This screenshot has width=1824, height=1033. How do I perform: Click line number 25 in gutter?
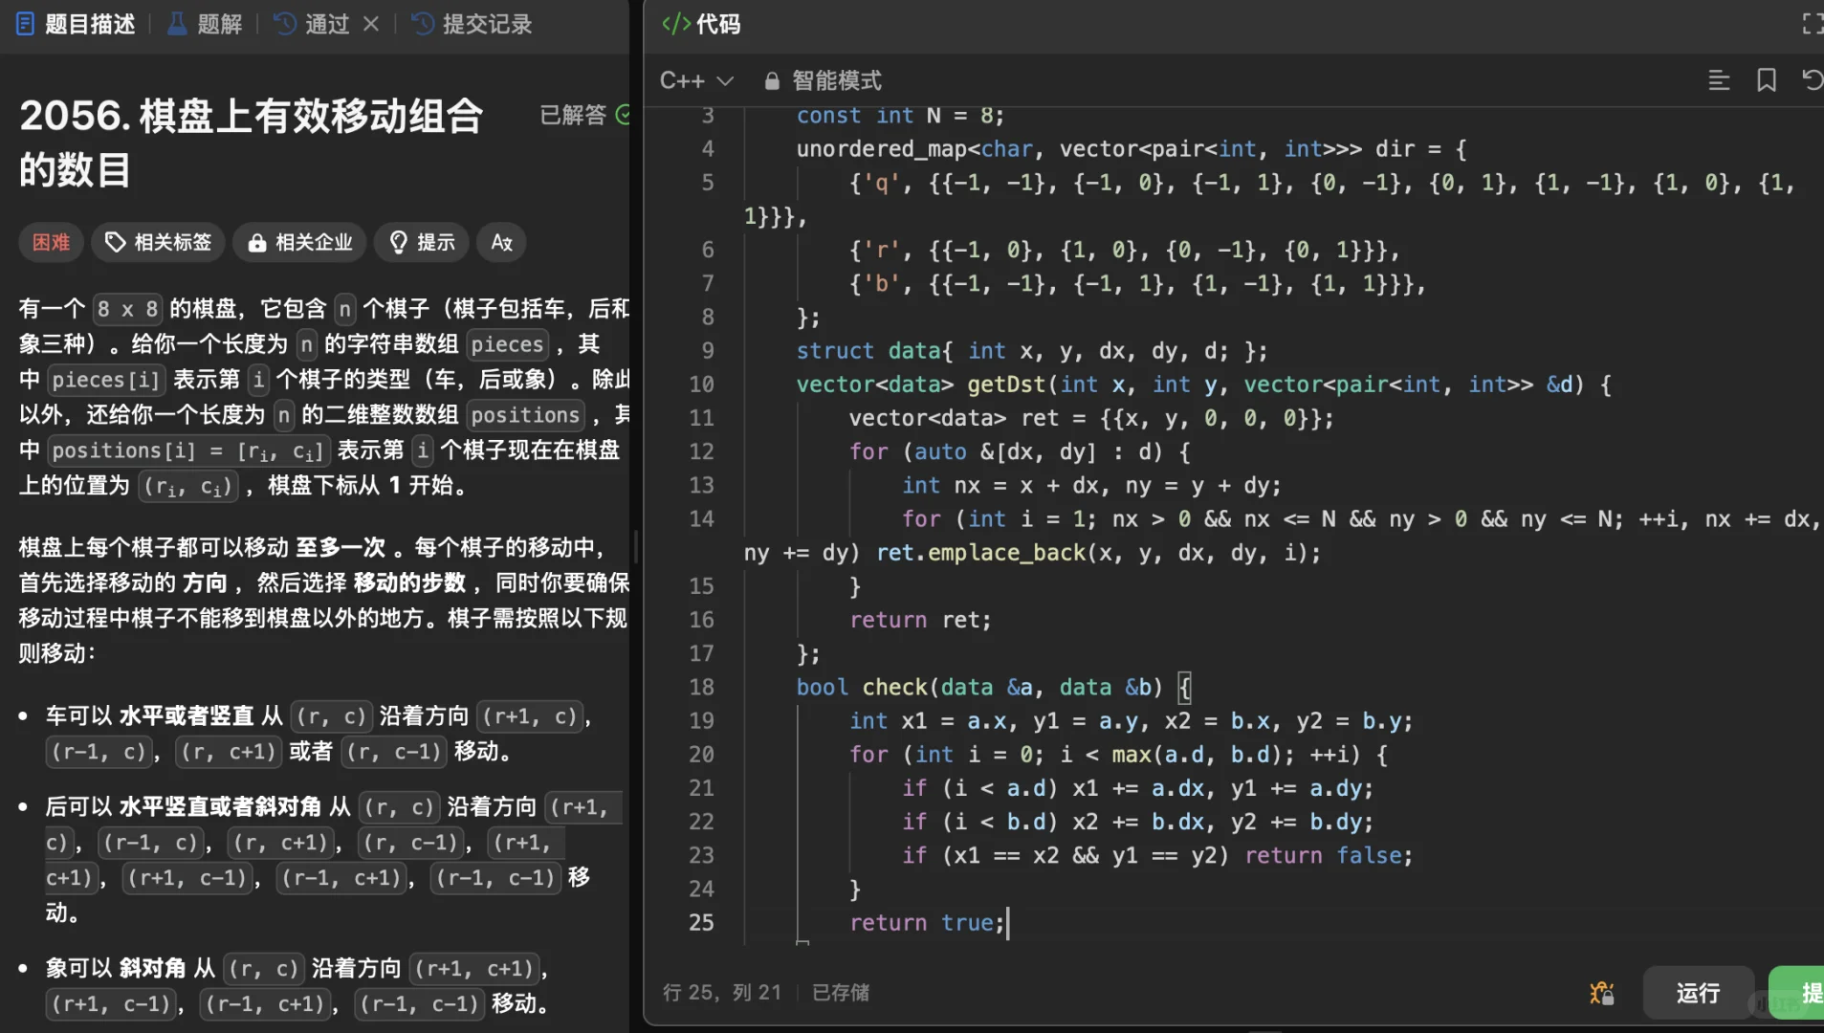tap(701, 922)
